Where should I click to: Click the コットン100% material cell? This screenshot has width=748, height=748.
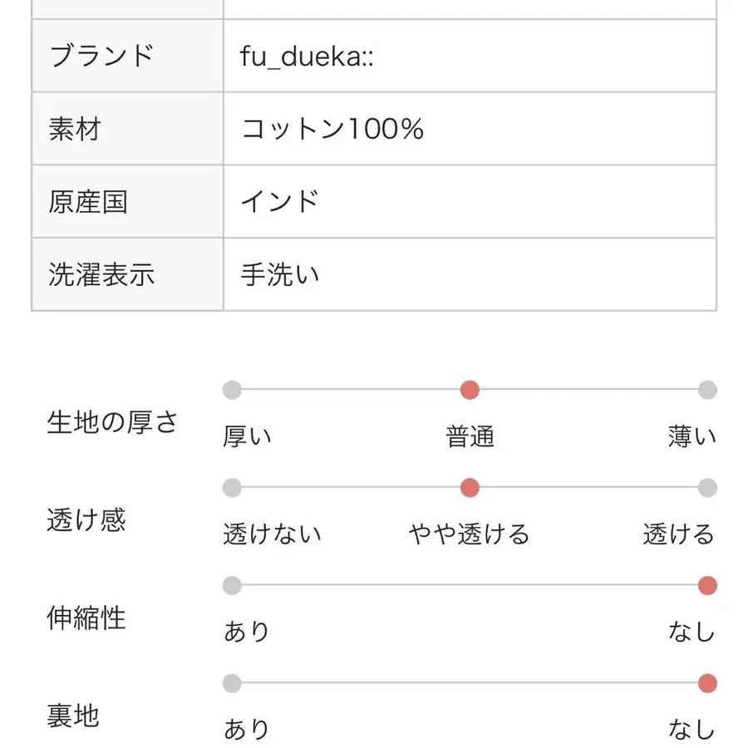(470, 129)
